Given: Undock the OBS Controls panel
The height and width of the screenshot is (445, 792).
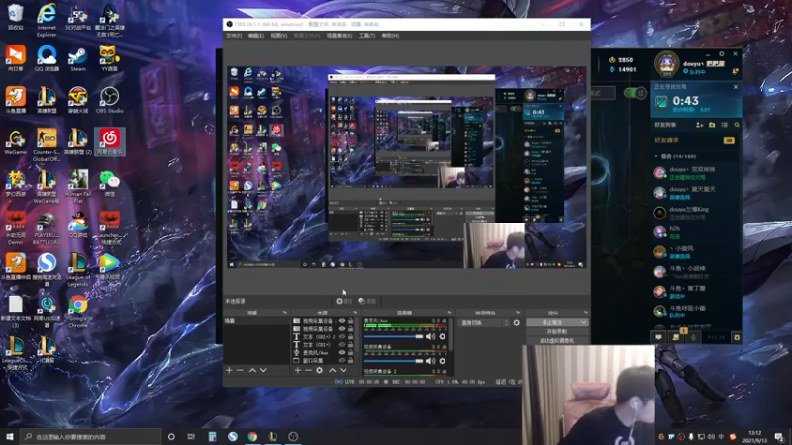Looking at the screenshot, I should click(585, 312).
